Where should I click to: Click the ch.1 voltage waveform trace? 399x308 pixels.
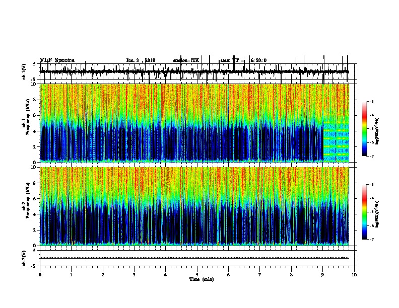click(x=194, y=71)
